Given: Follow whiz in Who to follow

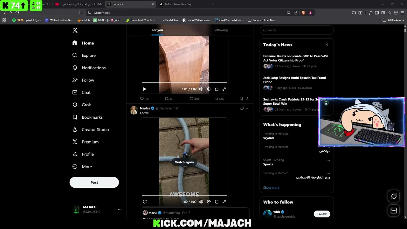Looking at the screenshot, I should coord(322,214).
